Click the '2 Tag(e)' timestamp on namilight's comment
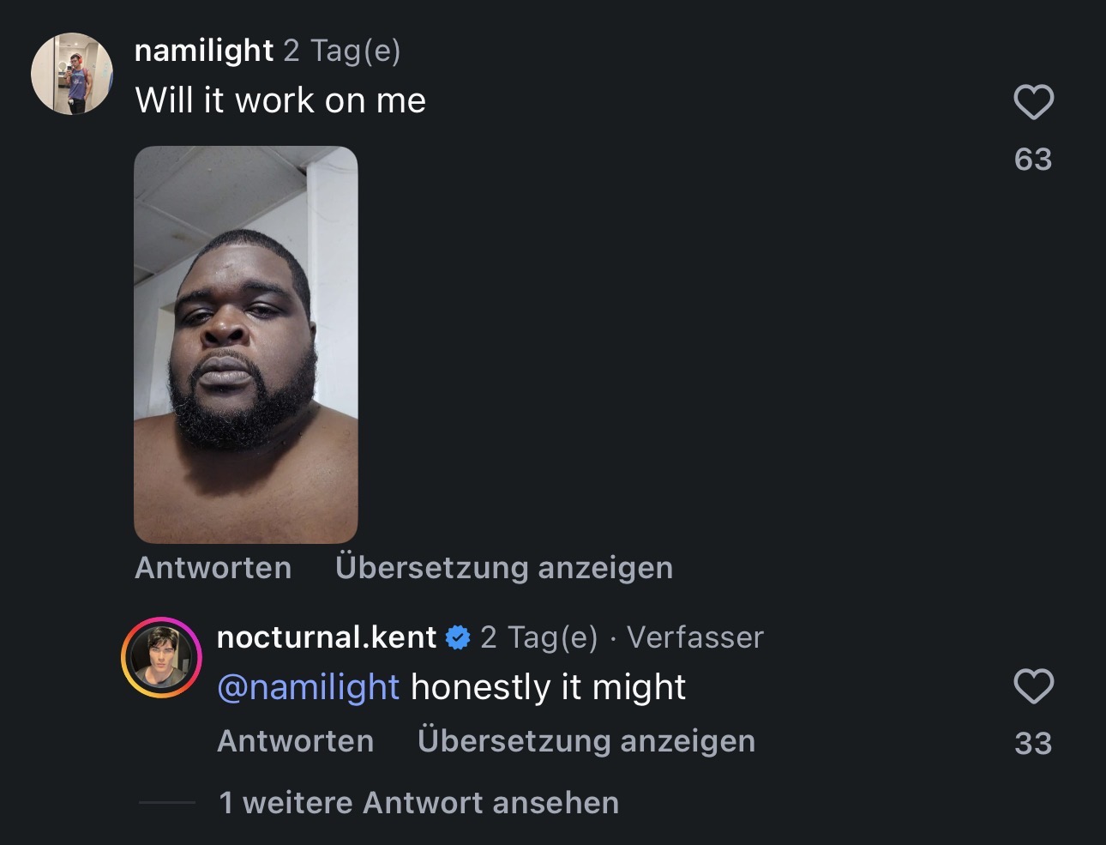 [342, 51]
